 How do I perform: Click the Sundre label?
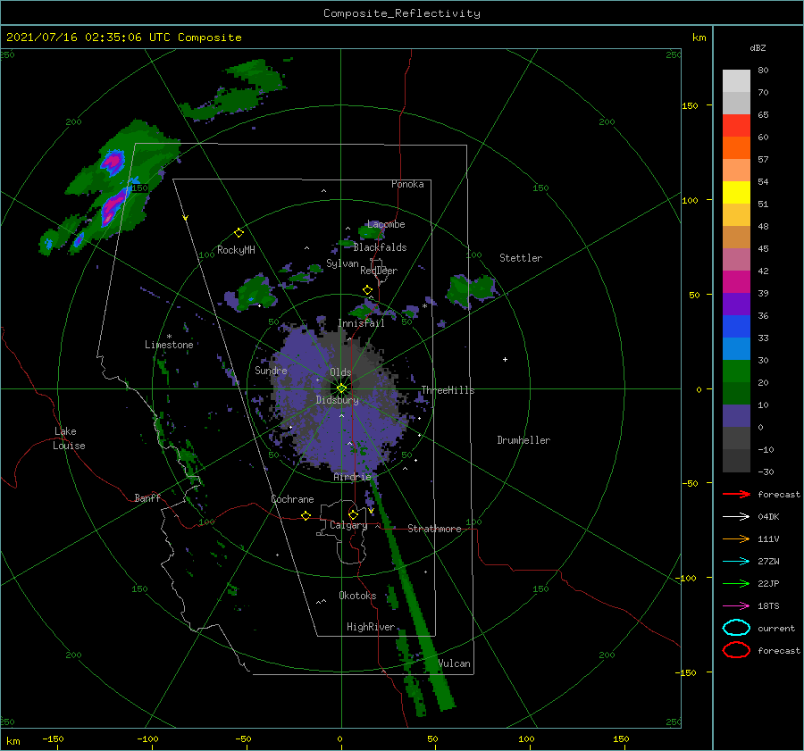coord(271,371)
